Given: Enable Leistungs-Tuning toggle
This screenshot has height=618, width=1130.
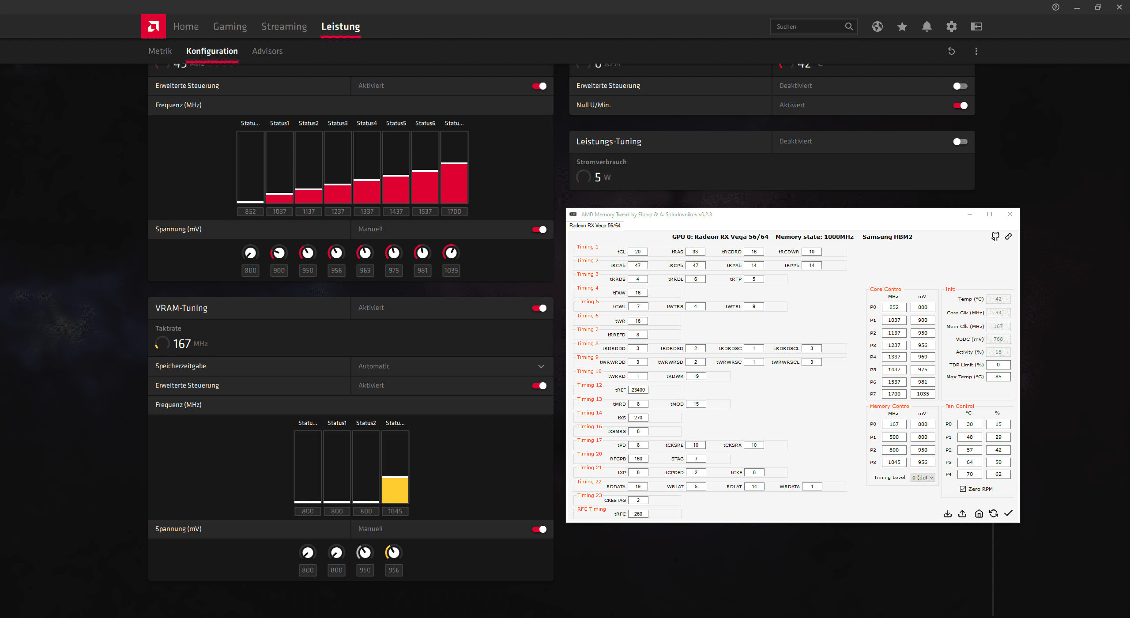Looking at the screenshot, I should pyautogui.click(x=960, y=142).
